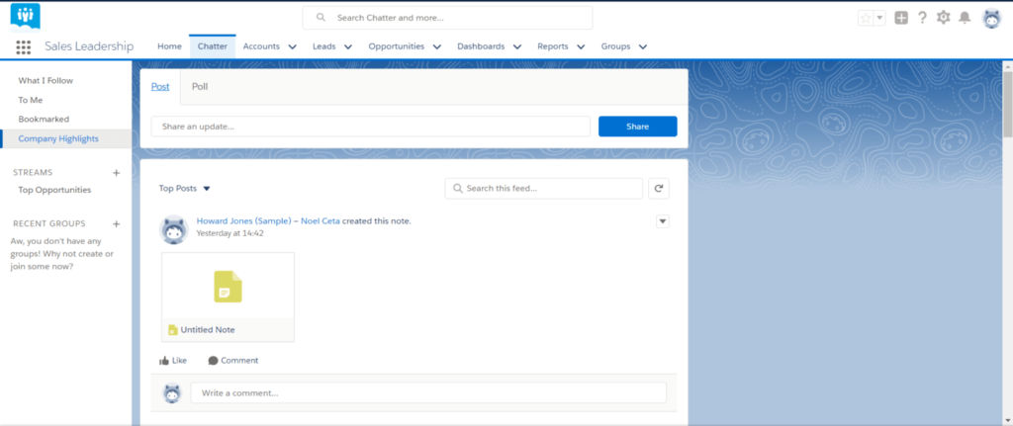The height and width of the screenshot is (426, 1013).
Task: Click the commenter avatar by comment box
Action: click(x=172, y=393)
